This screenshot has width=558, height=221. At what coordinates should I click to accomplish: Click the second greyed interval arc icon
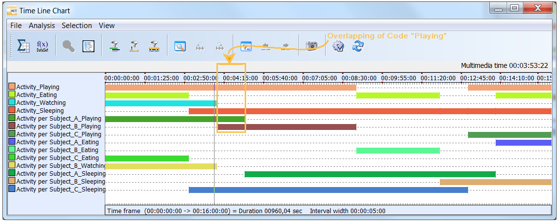(x=220, y=46)
